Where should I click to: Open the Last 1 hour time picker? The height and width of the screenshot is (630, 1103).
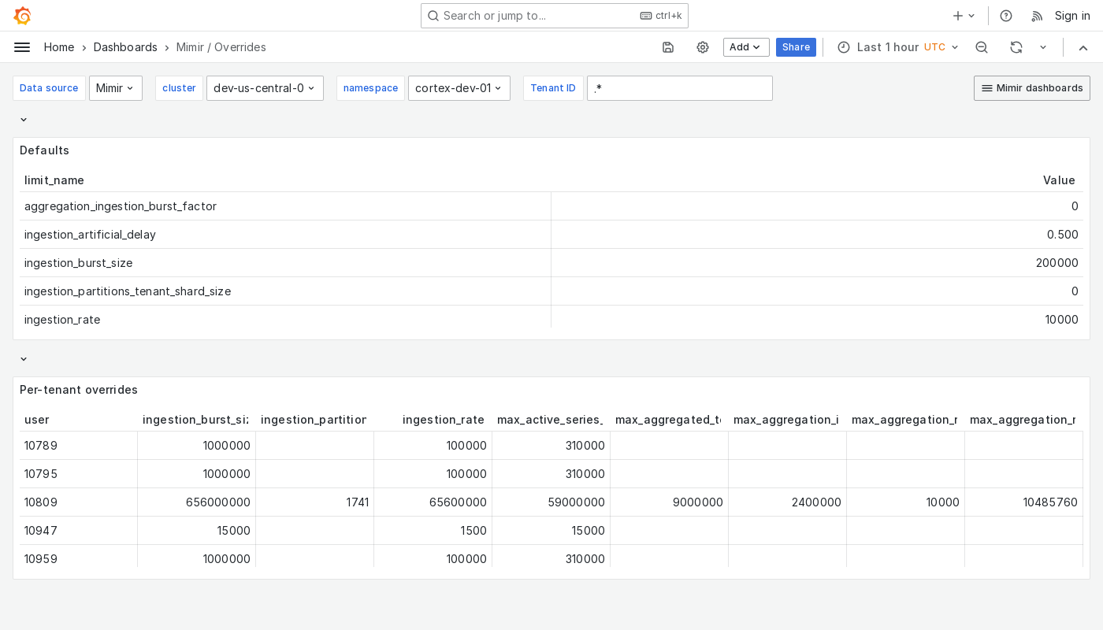[898, 47]
